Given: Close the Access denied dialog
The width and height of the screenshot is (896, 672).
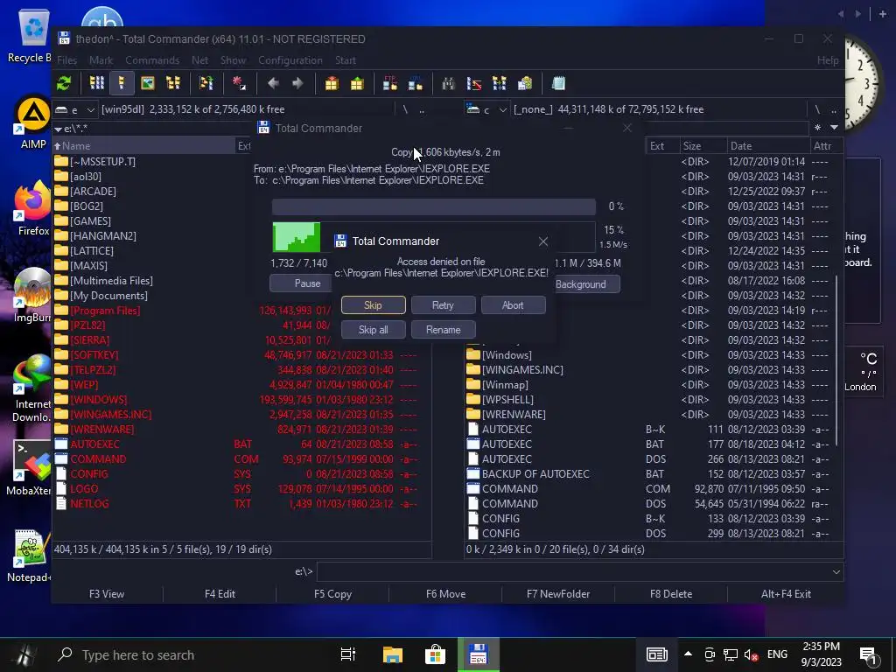Looking at the screenshot, I should click(x=542, y=241).
